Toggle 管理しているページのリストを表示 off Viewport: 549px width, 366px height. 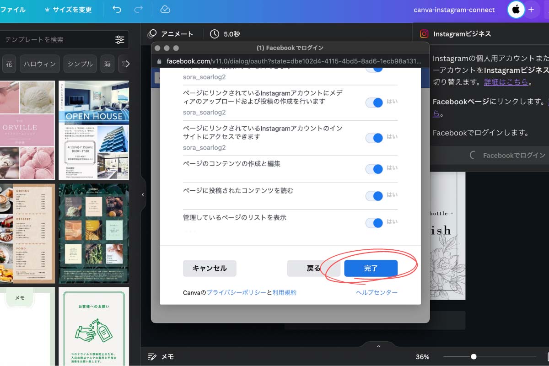click(x=374, y=223)
